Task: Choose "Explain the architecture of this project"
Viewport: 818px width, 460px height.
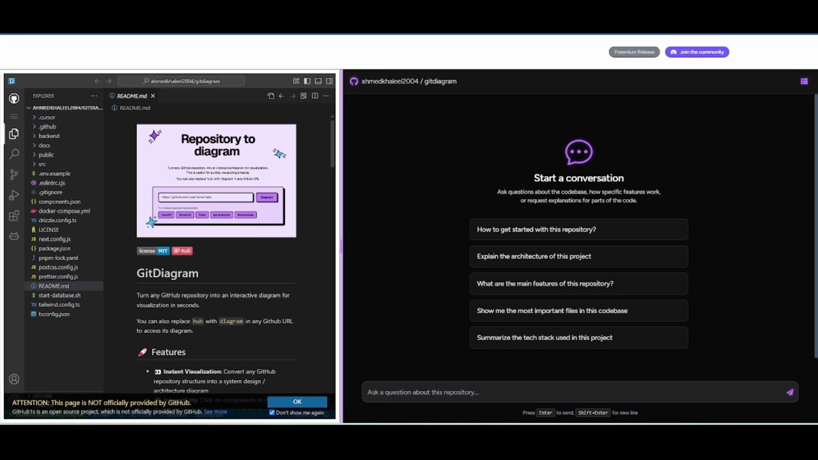Action: (x=579, y=256)
